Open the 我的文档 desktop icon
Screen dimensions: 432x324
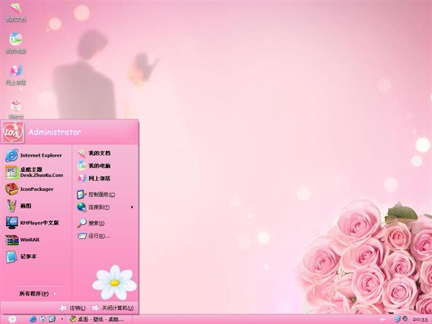click(x=16, y=11)
